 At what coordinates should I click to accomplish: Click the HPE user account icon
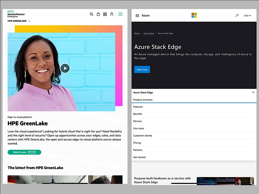click(112, 14)
